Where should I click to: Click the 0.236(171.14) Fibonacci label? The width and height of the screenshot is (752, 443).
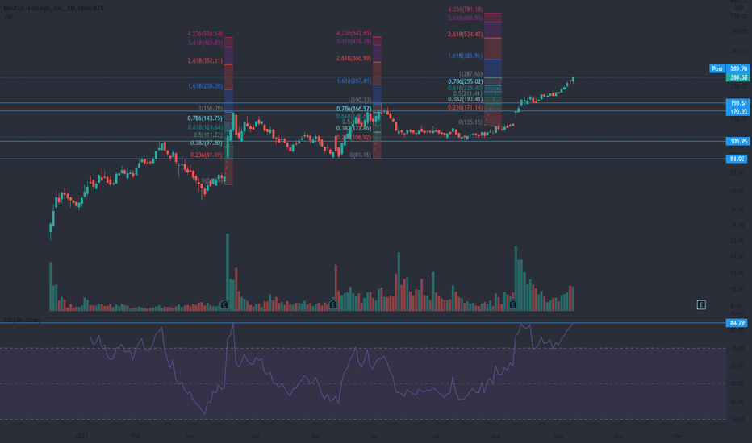466,107
